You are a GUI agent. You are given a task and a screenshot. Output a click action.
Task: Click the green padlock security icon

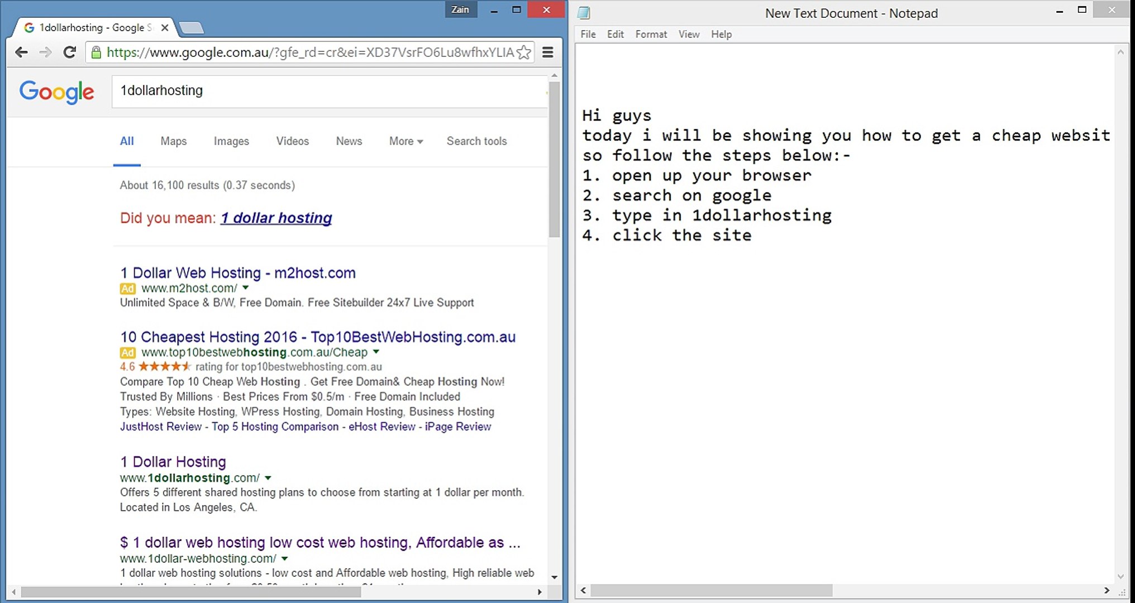[x=96, y=52]
